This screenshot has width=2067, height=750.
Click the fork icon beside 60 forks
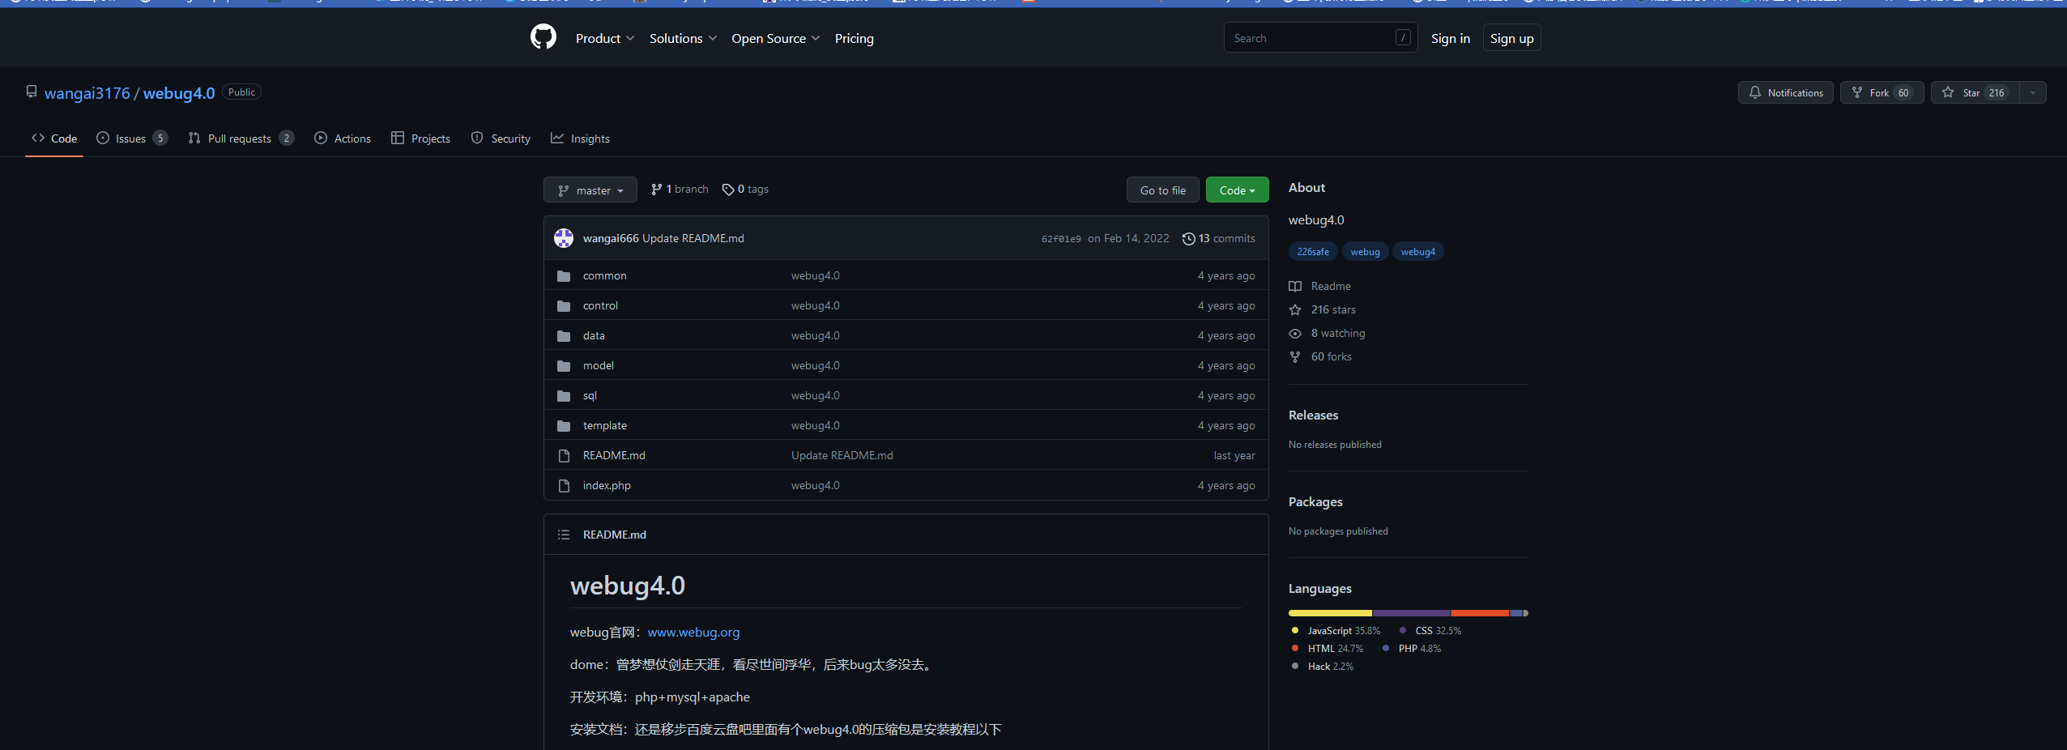(x=1295, y=356)
